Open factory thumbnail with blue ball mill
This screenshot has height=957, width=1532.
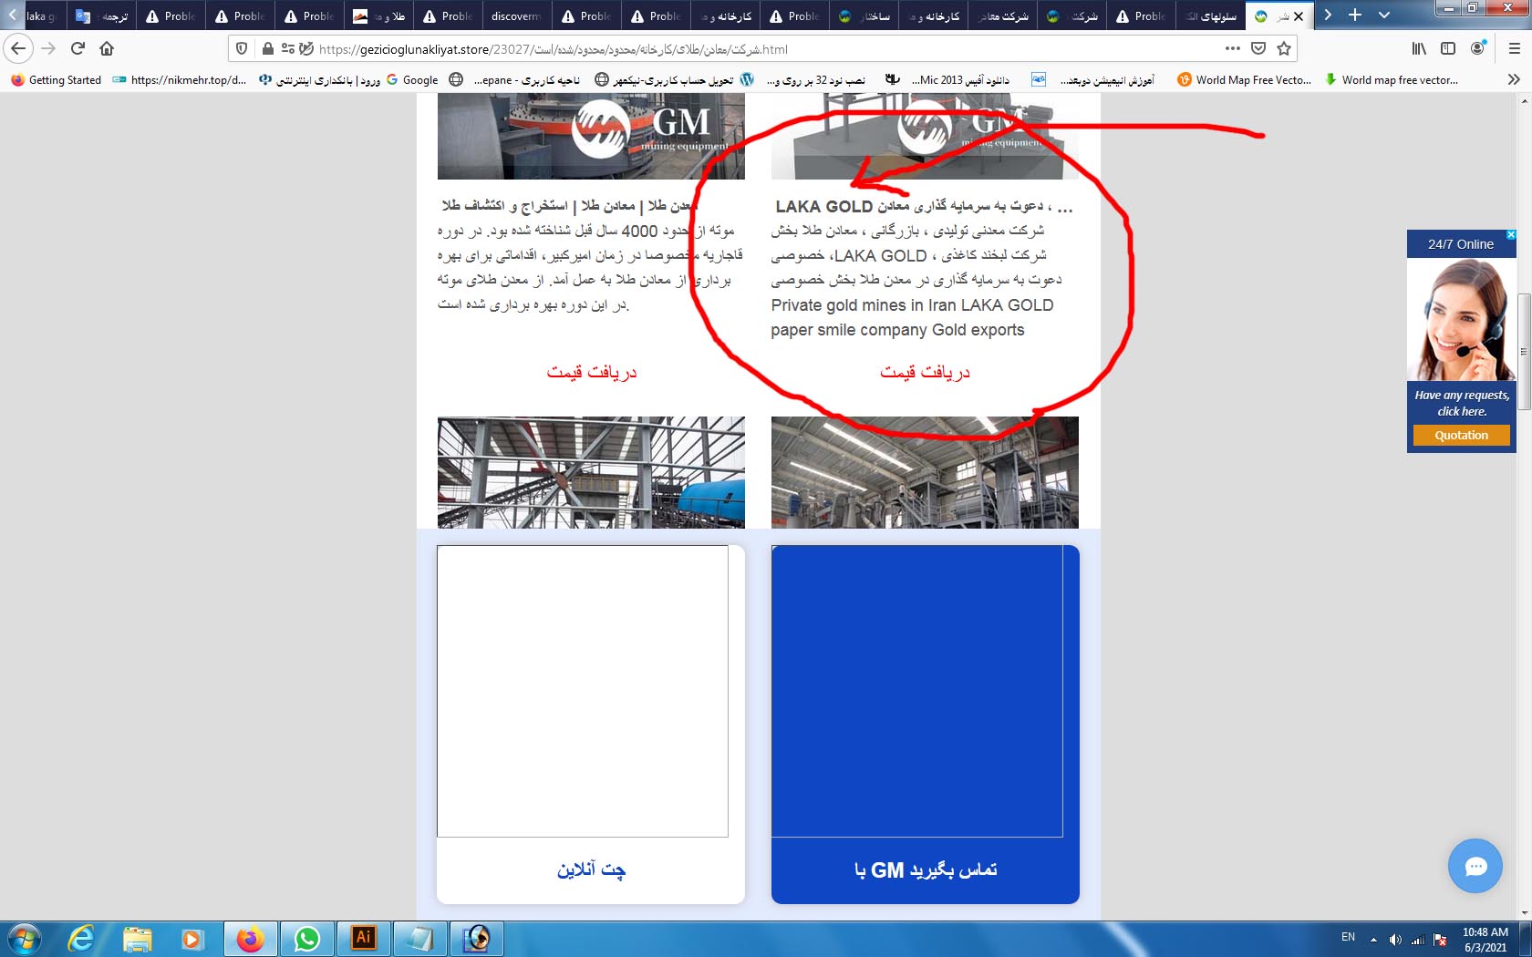591,472
